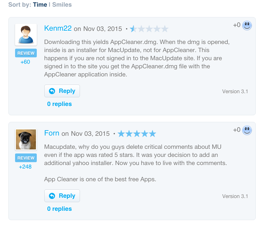274x225 pixels.
Task: Click the REVIEW badge under Kenm22's avatar
Action: [x=26, y=53]
